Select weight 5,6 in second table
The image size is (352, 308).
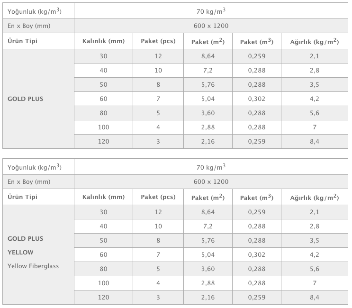(314, 269)
